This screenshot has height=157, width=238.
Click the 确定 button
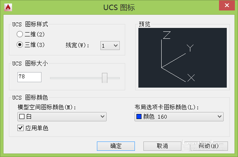pos(116,146)
